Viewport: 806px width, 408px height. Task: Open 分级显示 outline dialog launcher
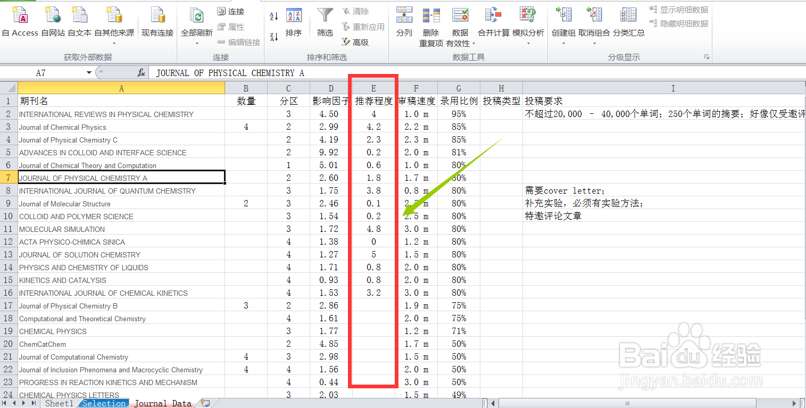pyautogui.click(x=707, y=57)
